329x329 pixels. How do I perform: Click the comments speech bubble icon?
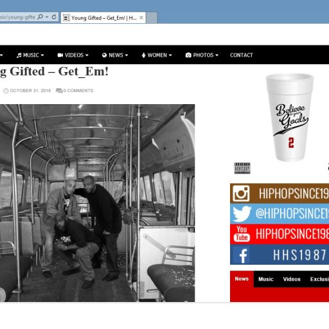pos(59,91)
